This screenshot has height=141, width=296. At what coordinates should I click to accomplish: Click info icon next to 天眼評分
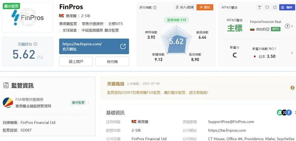(x=35, y=44)
